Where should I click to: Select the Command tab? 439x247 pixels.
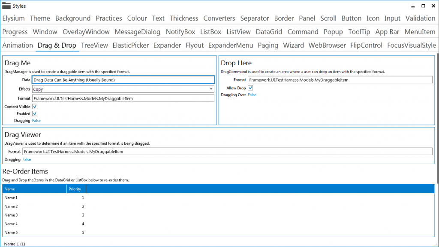[303, 32]
